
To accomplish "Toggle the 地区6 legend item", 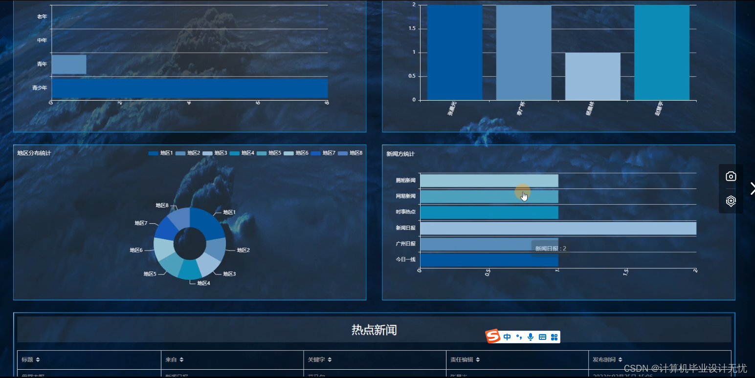I will 296,153.
